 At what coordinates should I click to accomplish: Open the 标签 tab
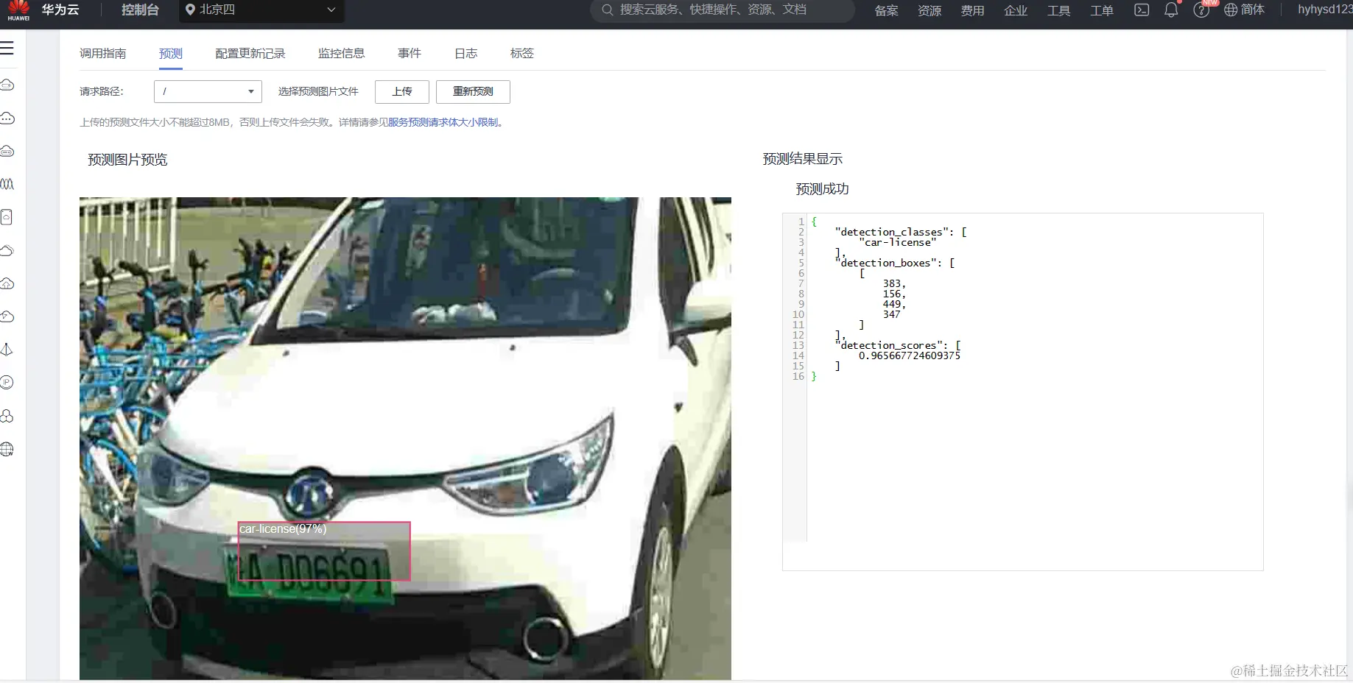(522, 53)
